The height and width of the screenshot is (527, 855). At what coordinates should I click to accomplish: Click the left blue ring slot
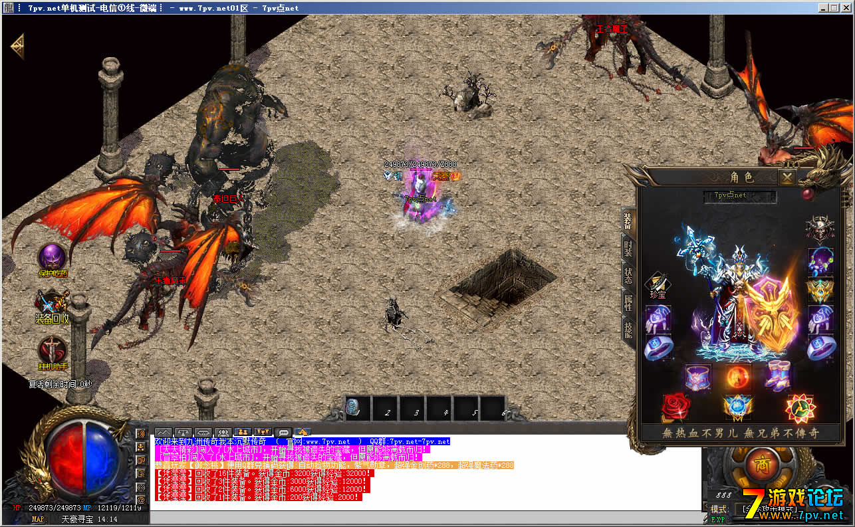[x=658, y=348]
